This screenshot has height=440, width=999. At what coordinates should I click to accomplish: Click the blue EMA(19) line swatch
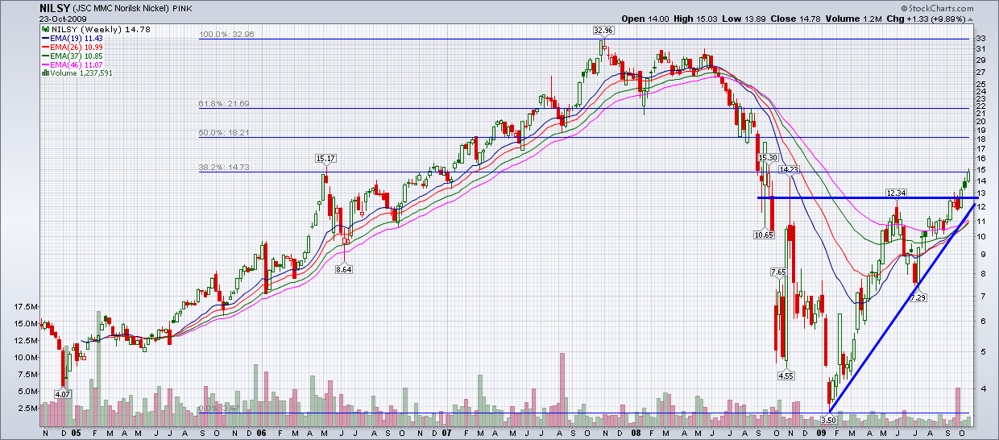tap(45, 38)
